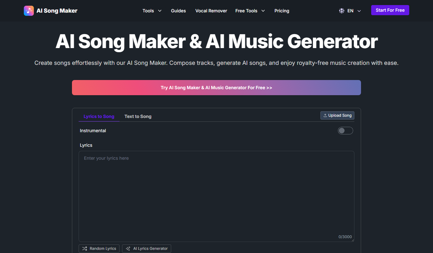Screen dimensions: 433x253
Task: Click the Instrumental label
Action: pos(93,131)
